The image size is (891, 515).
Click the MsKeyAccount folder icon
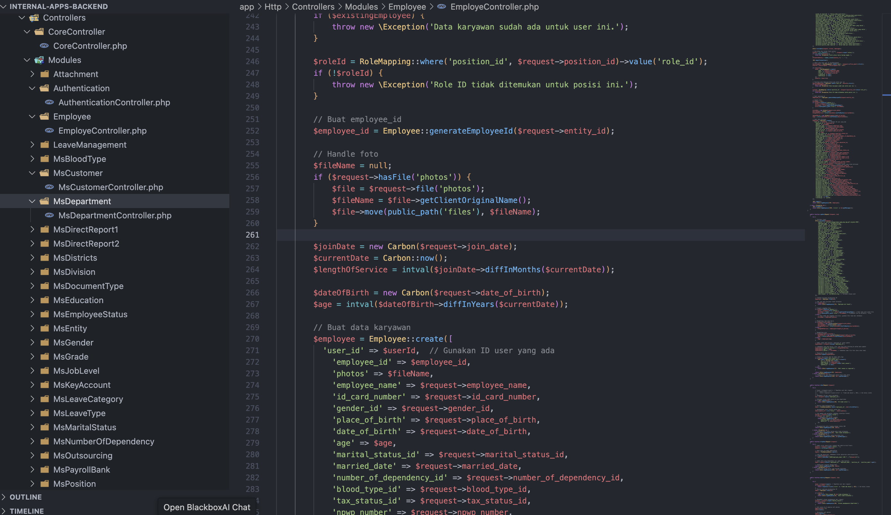[45, 385]
